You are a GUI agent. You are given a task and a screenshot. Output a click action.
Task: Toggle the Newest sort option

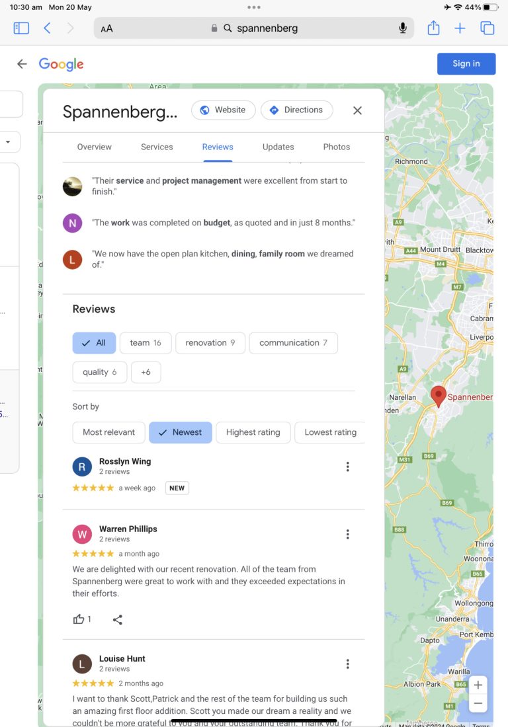coord(180,432)
